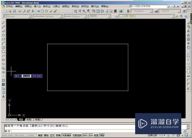192x138 pixels.
Task: Click the layer 0 color swatch
Action: pyautogui.click(x=133, y=16)
